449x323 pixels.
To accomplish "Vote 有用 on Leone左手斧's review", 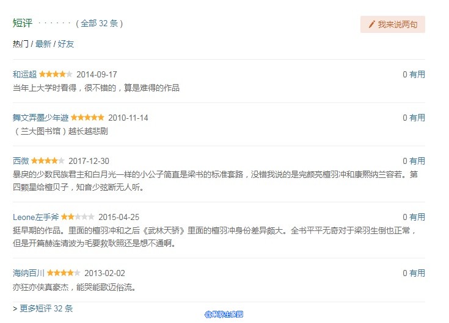I will 417,217.
